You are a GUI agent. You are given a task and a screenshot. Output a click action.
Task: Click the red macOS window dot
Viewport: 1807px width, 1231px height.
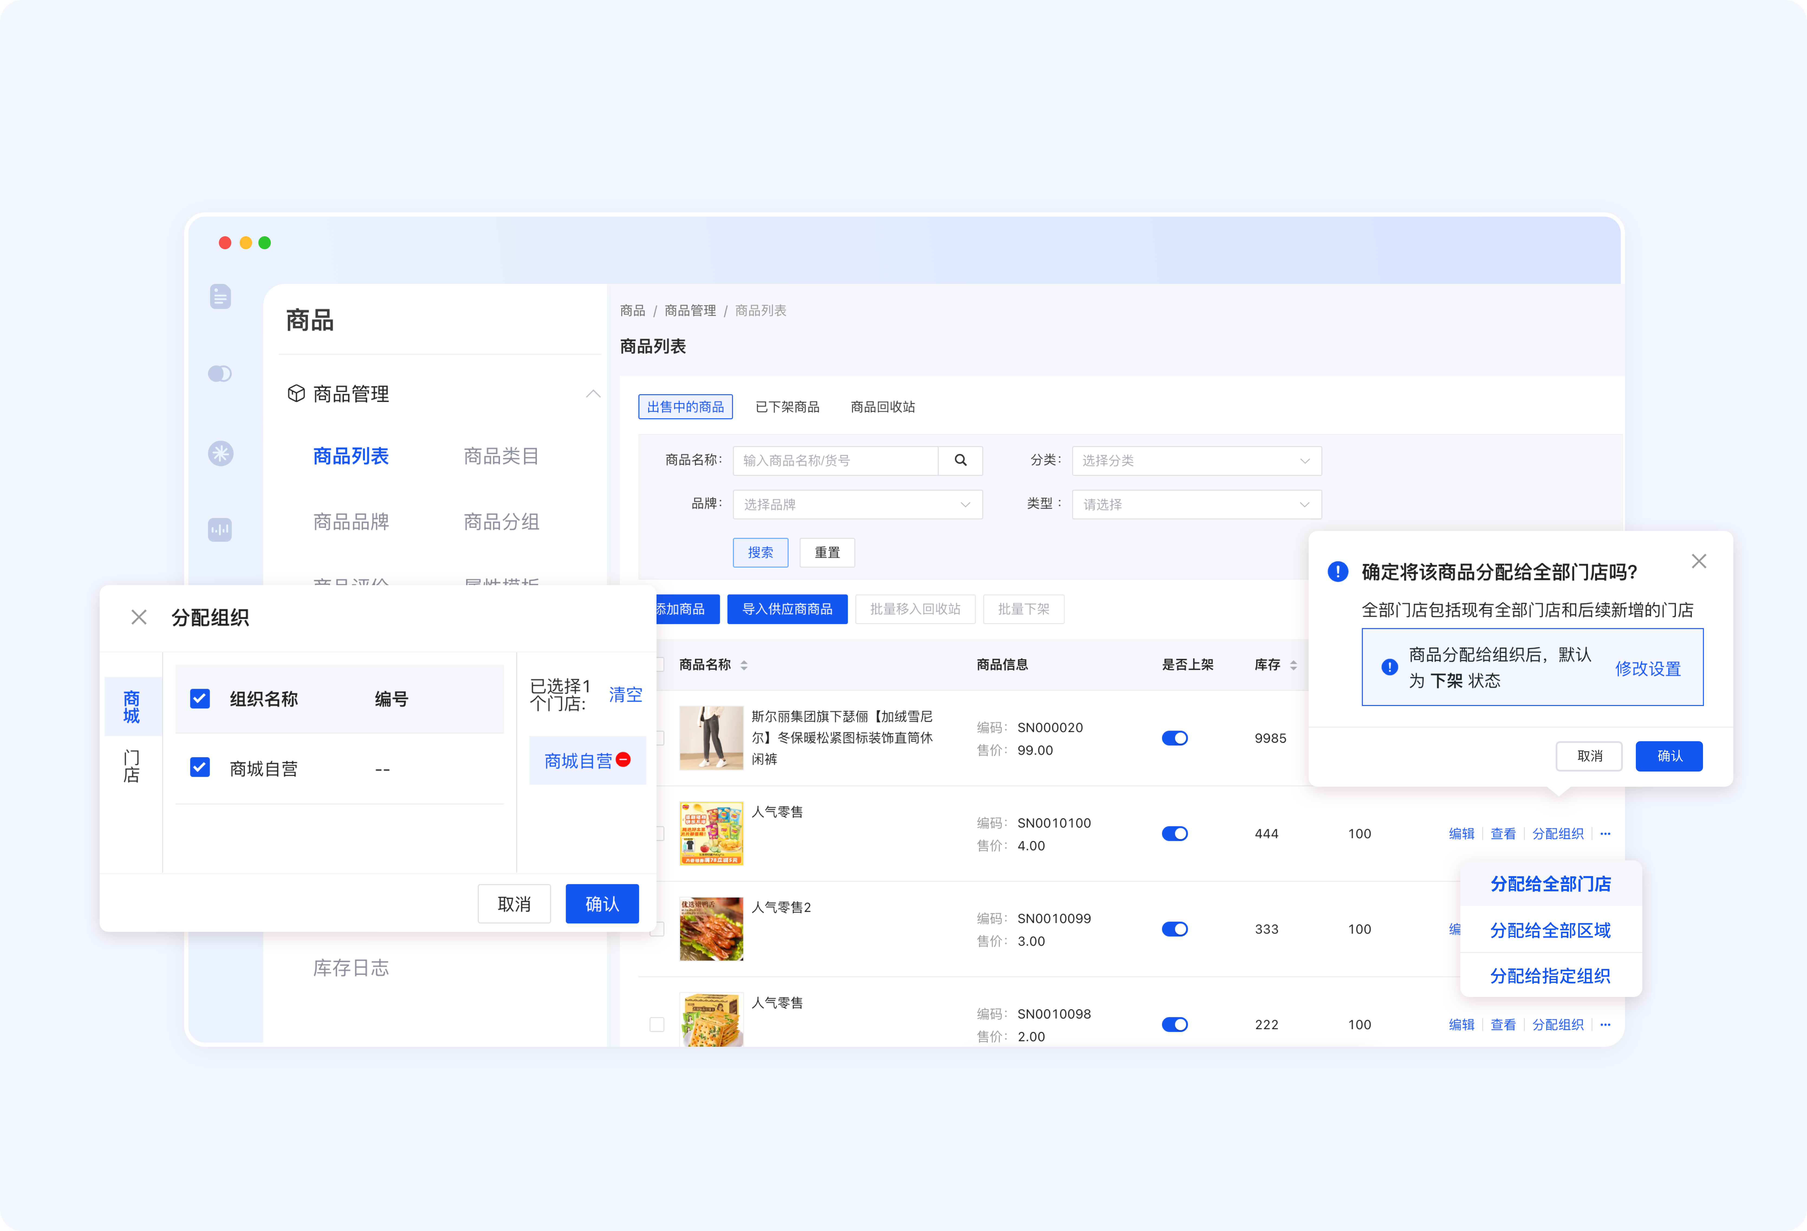pos(225,243)
